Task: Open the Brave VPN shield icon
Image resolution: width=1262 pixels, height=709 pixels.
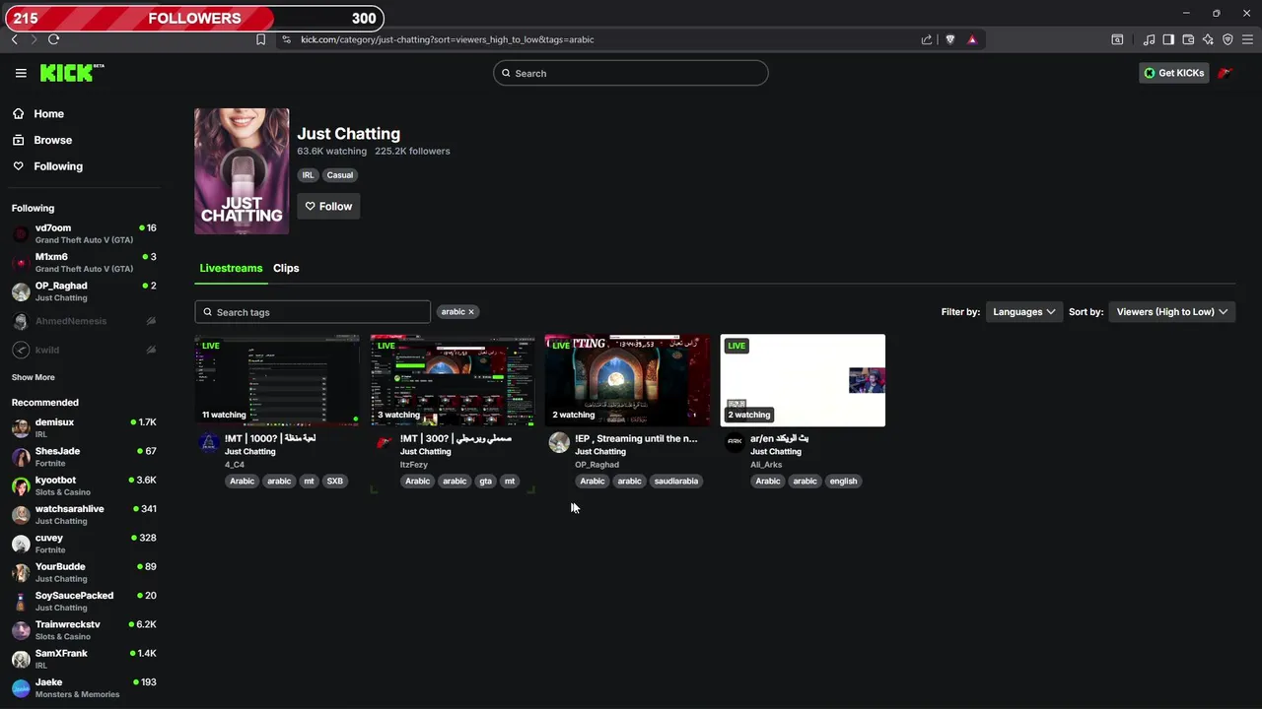Action: point(1227,39)
